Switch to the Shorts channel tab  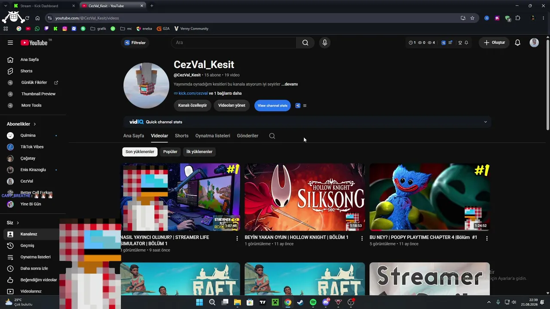coord(182,136)
